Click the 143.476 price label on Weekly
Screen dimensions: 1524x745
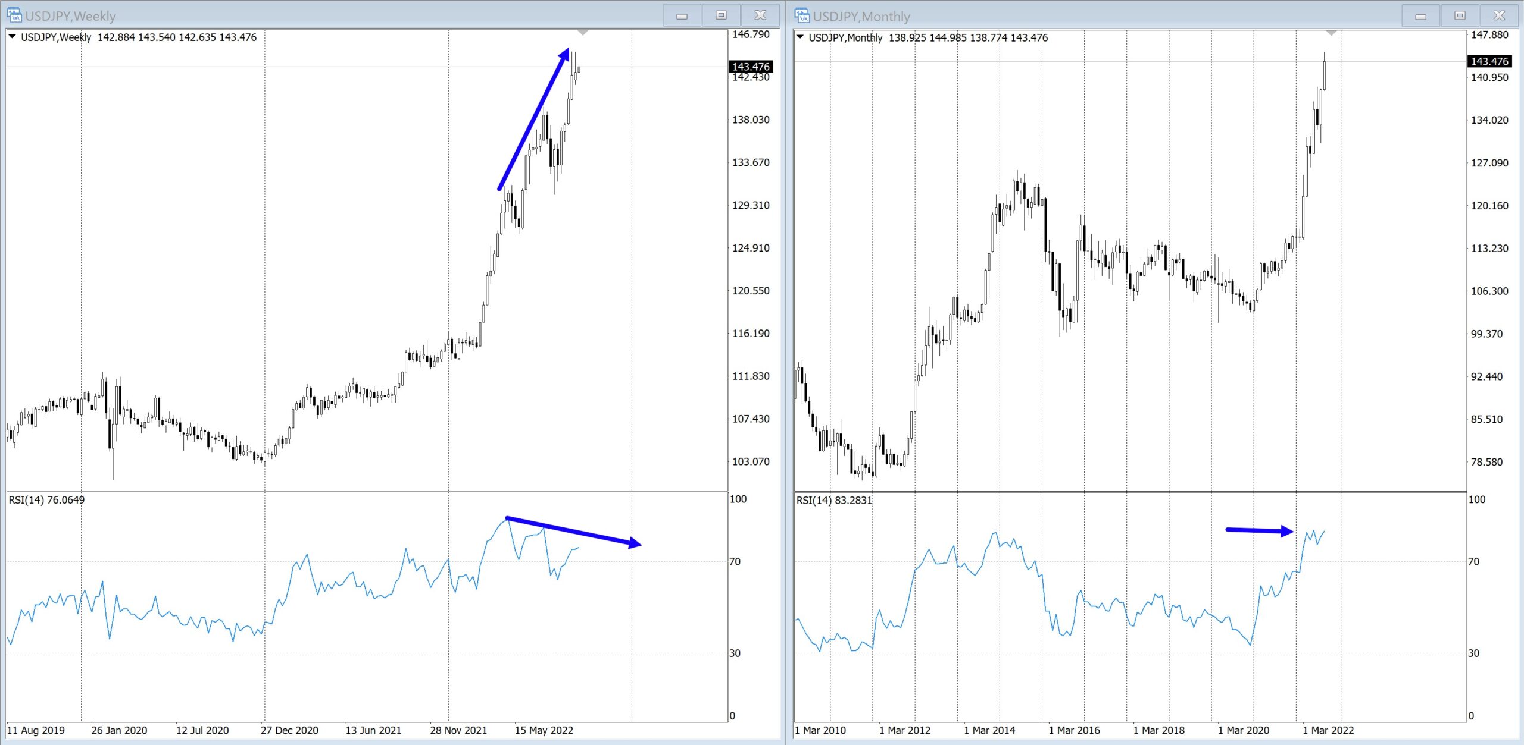coord(751,67)
